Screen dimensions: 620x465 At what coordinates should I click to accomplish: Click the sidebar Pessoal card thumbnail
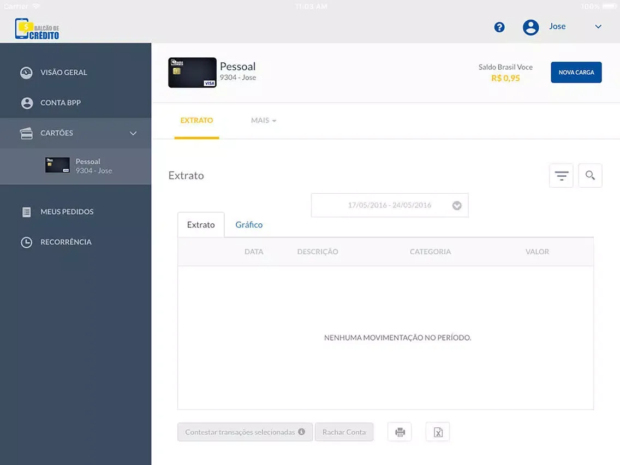click(x=57, y=165)
